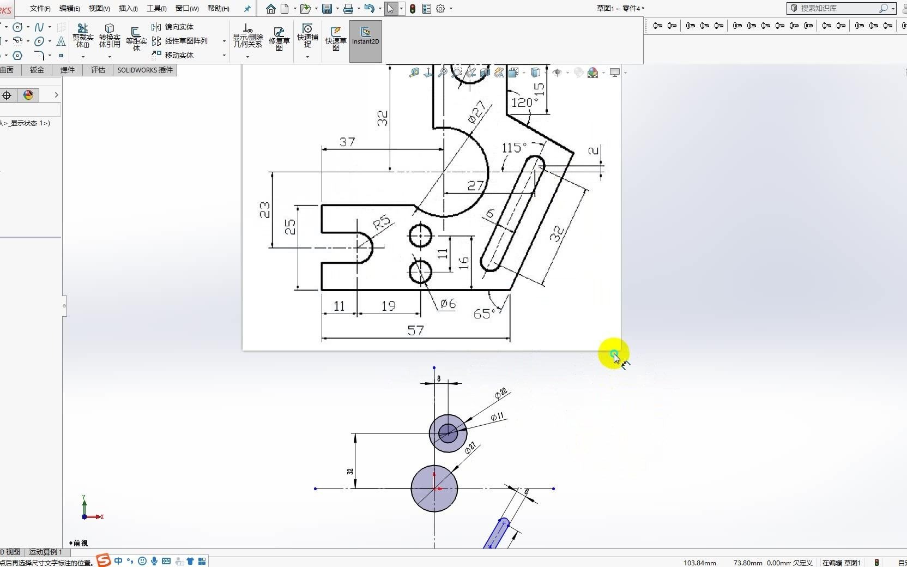Click the Display Style cube icon
The height and width of the screenshot is (567, 907).
pyautogui.click(x=535, y=73)
